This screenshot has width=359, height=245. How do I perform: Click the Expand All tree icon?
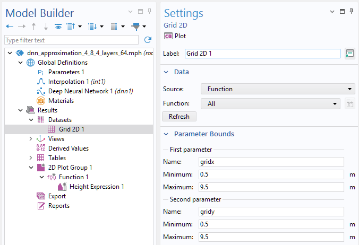tap(92, 27)
